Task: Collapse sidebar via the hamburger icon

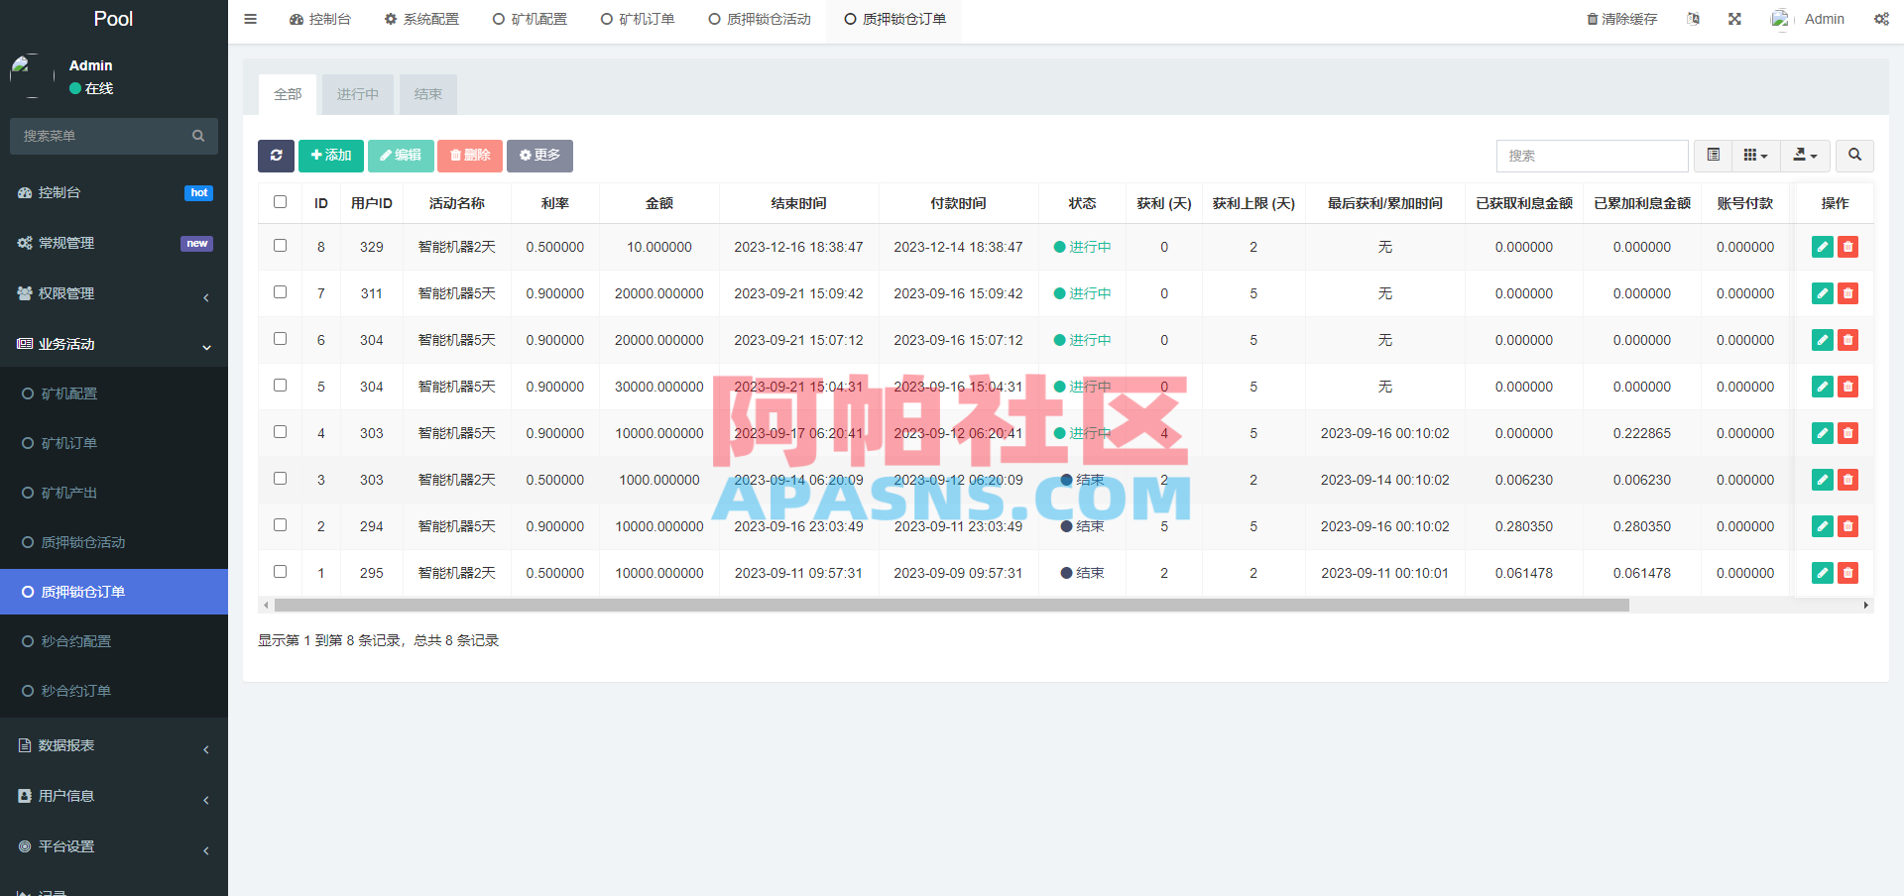Action: 250,19
